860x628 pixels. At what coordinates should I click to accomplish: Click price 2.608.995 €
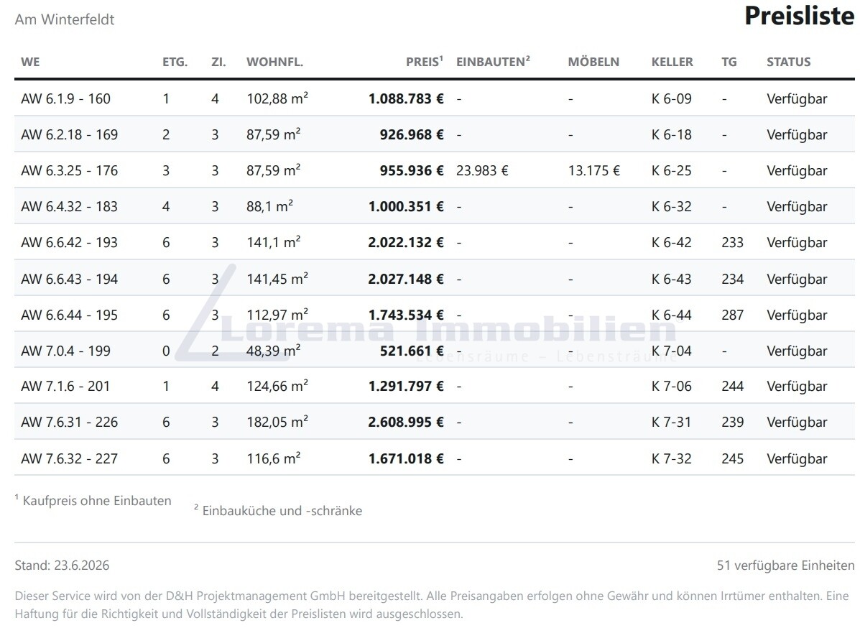(x=406, y=422)
